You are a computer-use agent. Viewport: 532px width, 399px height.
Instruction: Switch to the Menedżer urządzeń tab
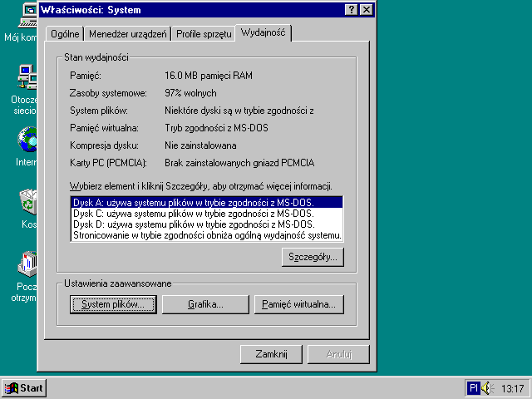pyautogui.click(x=127, y=34)
